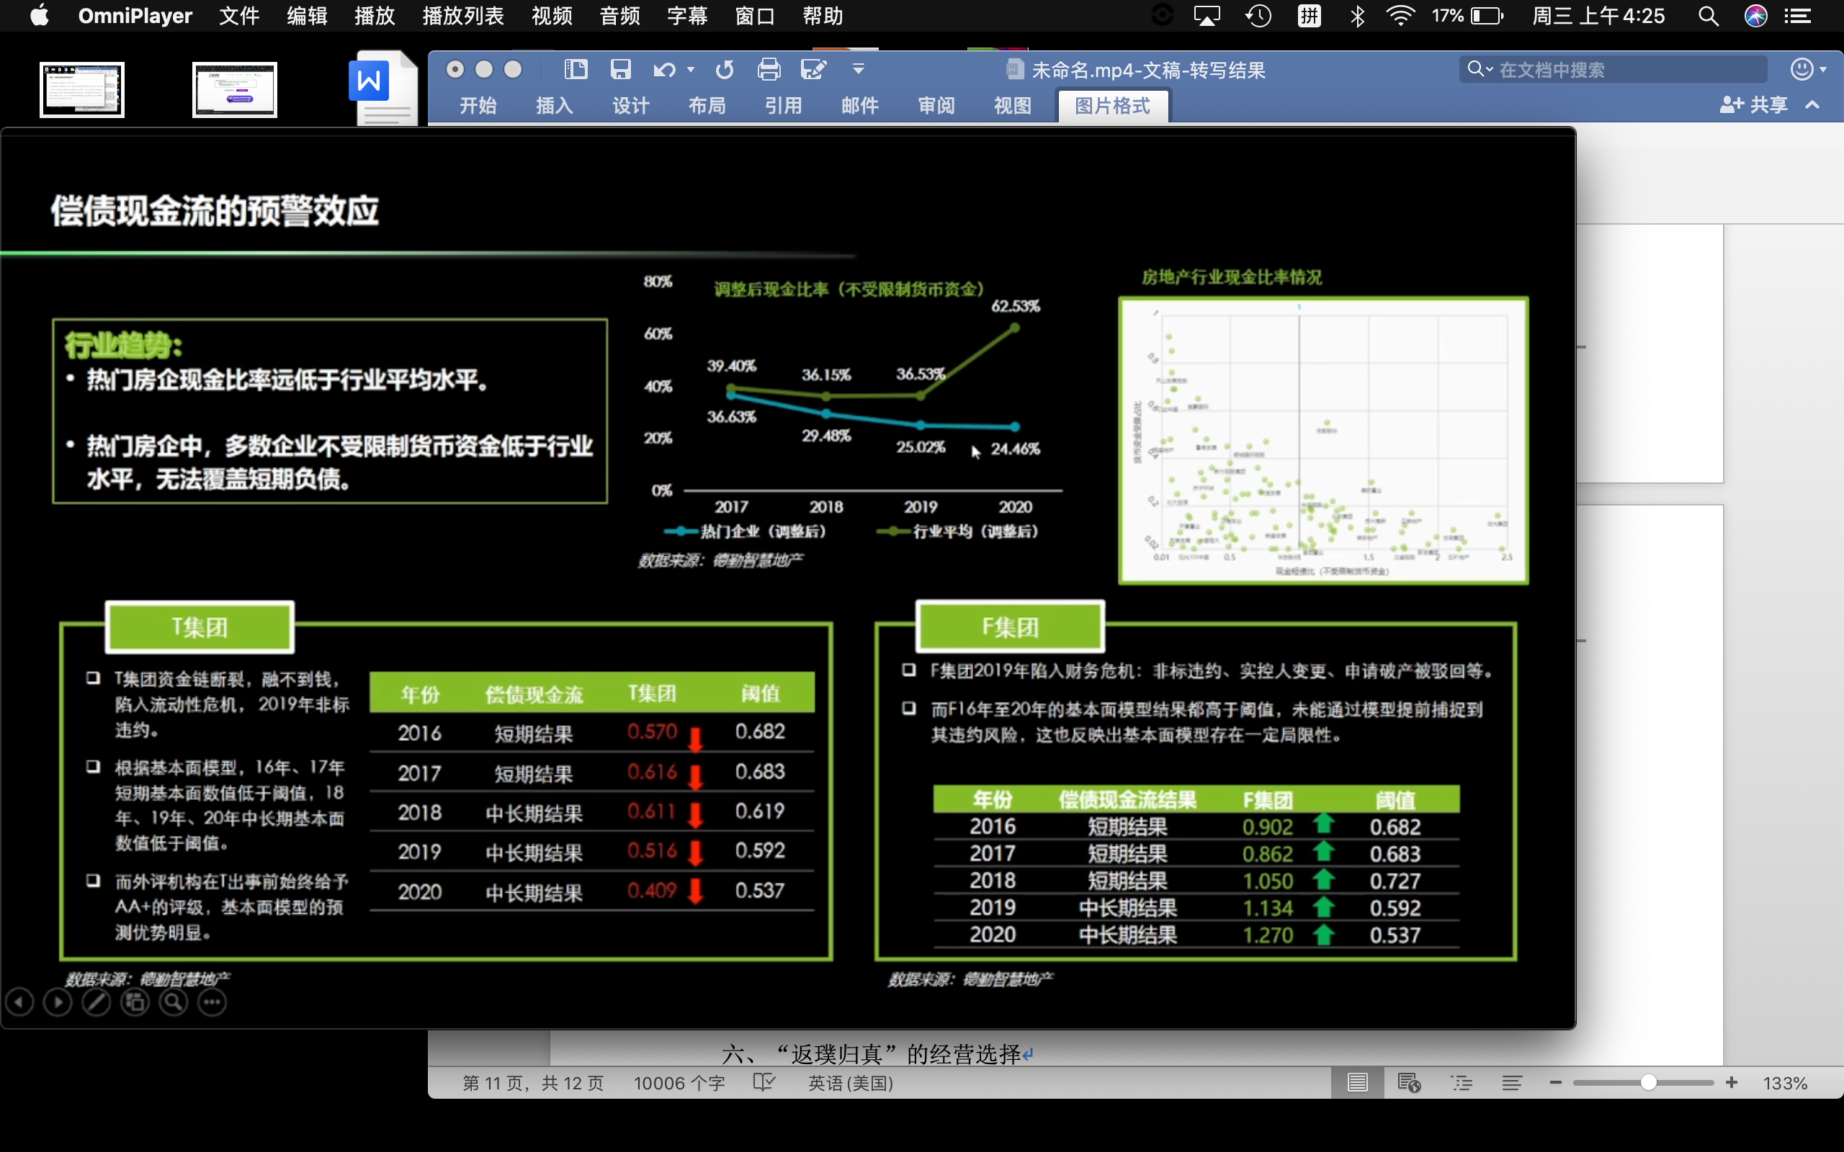
Task: Click the AirPlay icon in menu bar
Action: (1207, 16)
